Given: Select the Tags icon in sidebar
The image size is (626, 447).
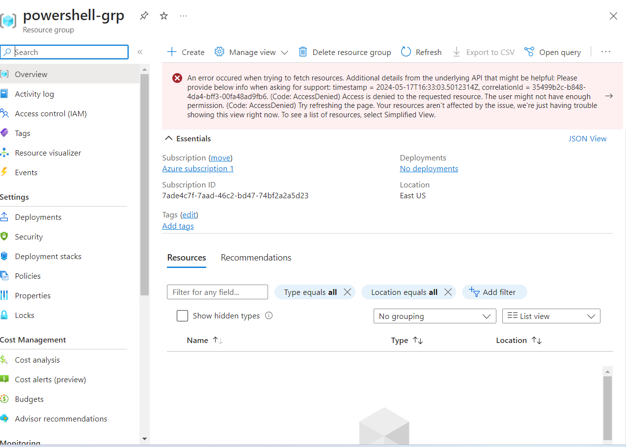Looking at the screenshot, I should tap(4, 133).
